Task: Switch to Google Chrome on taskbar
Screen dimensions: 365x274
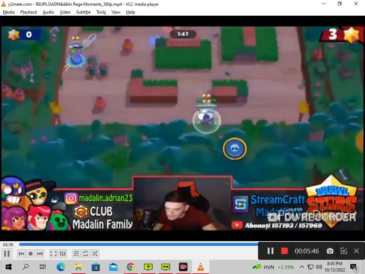Action: click(130, 267)
